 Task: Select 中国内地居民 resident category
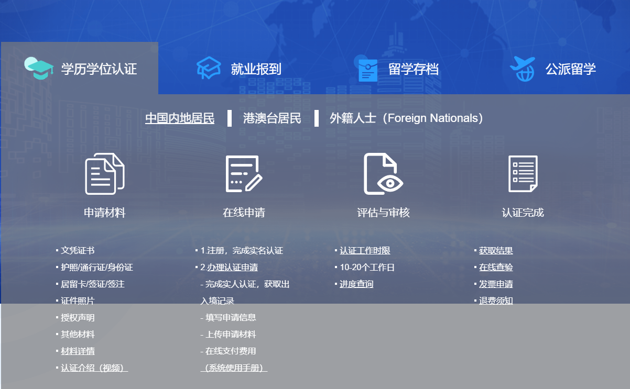(180, 118)
